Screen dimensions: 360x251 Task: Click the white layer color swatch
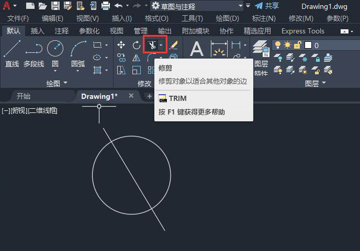point(308,45)
